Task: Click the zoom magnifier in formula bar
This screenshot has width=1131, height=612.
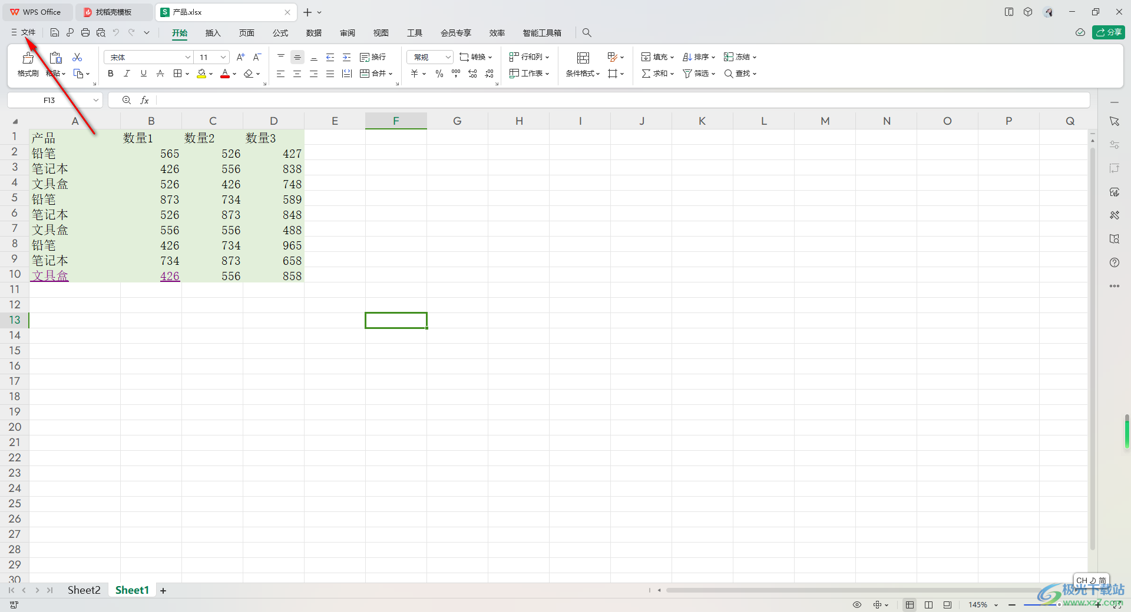Action: 127,101
